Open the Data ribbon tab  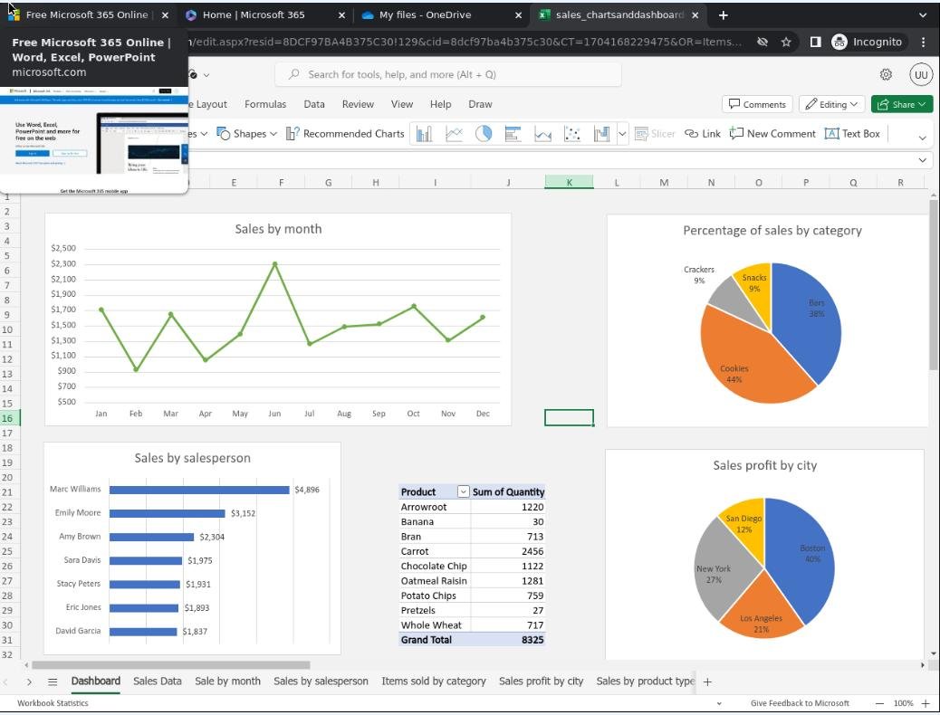(314, 104)
